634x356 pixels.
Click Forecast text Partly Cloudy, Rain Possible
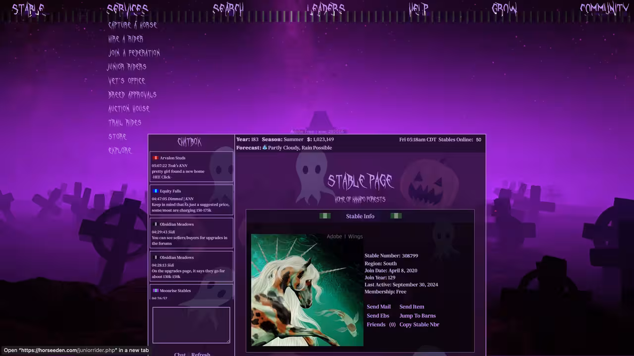300,148
